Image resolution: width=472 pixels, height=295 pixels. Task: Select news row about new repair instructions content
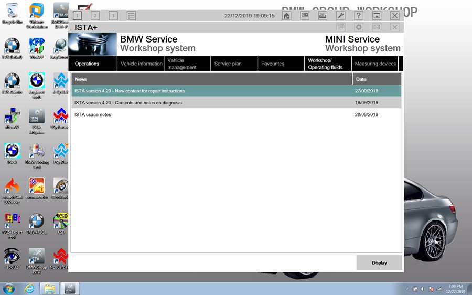tap(237, 91)
